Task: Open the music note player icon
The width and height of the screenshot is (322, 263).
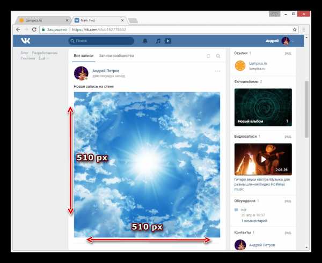Action: pos(158,41)
